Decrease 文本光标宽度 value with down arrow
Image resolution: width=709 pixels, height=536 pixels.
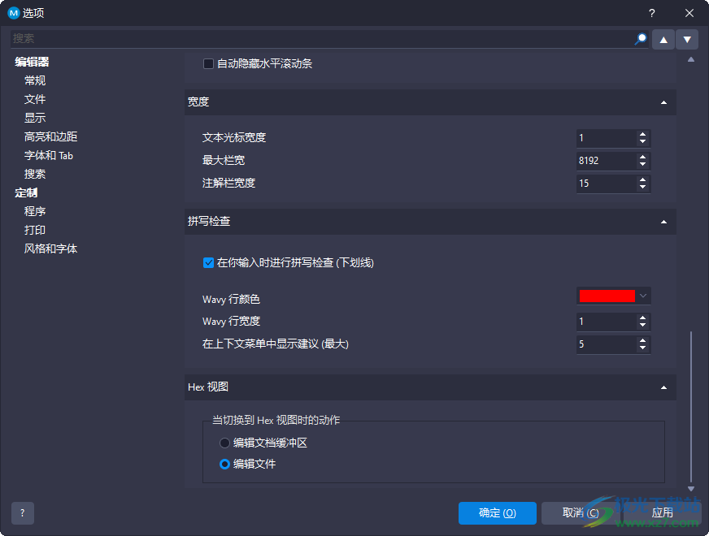[x=642, y=142]
